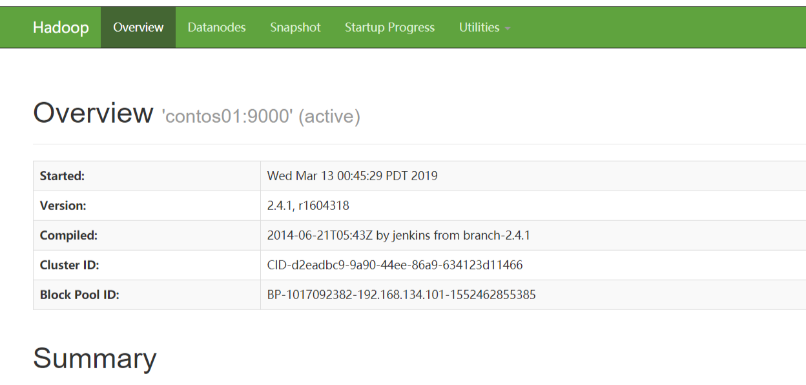Click the small caret beside Utilities
This screenshot has height=385, width=806.
508,29
